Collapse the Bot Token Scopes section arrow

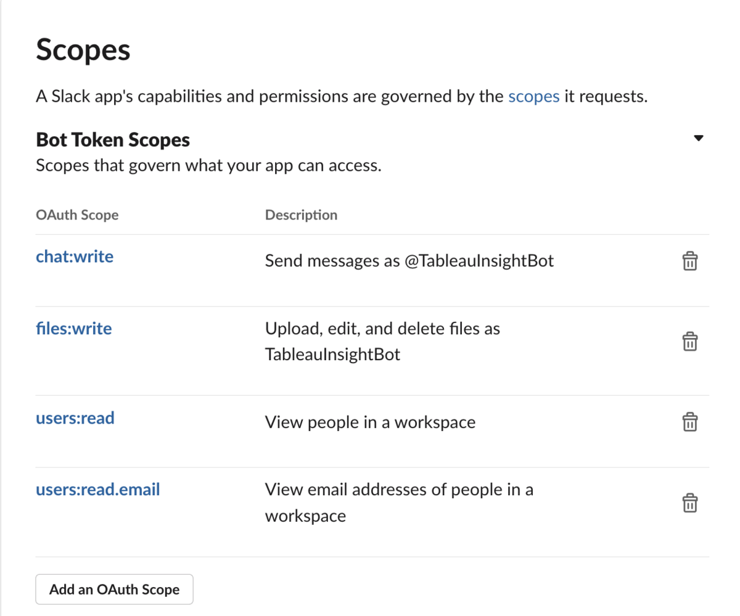[699, 138]
